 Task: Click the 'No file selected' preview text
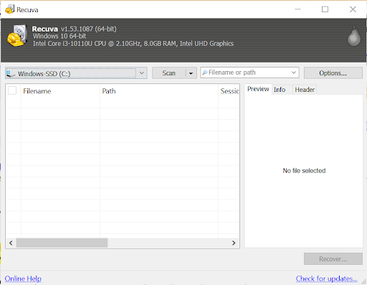304,171
